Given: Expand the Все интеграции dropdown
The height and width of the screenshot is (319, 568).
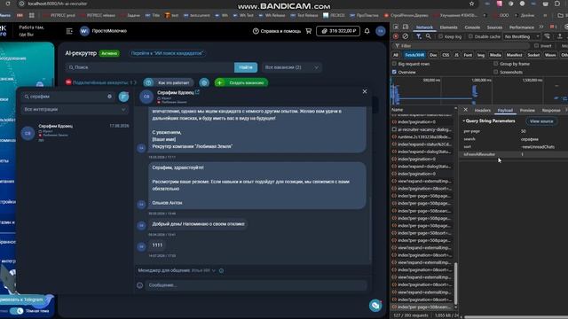Looking at the screenshot, I should (x=75, y=109).
